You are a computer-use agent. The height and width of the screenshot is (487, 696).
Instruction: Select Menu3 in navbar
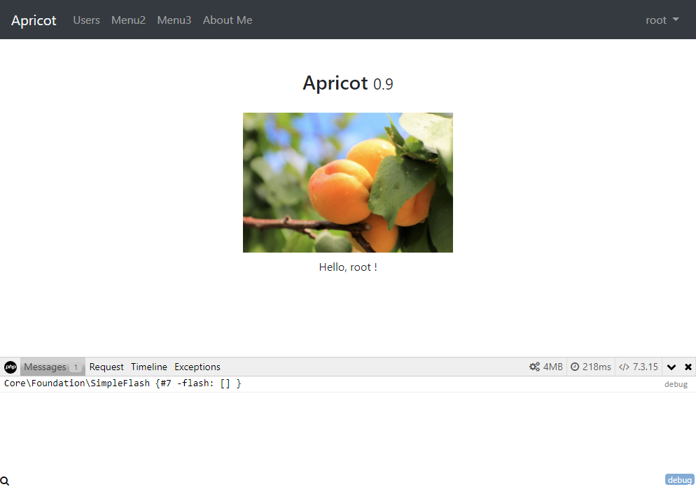coord(174,20)
